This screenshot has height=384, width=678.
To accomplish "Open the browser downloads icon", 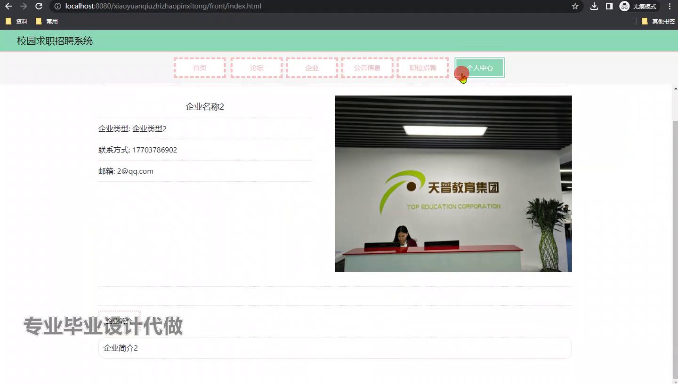I will 594,6.
